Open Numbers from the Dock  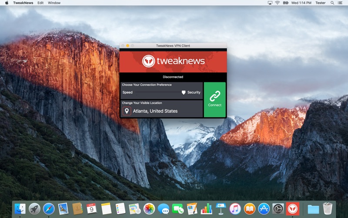coord(206,209)
